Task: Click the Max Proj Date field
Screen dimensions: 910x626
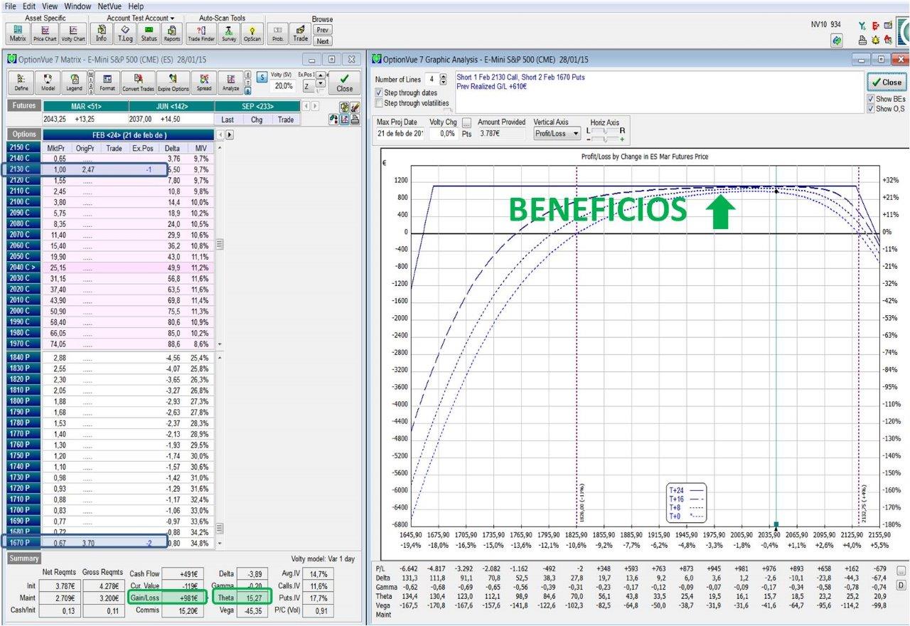Action: coord(400,134)
